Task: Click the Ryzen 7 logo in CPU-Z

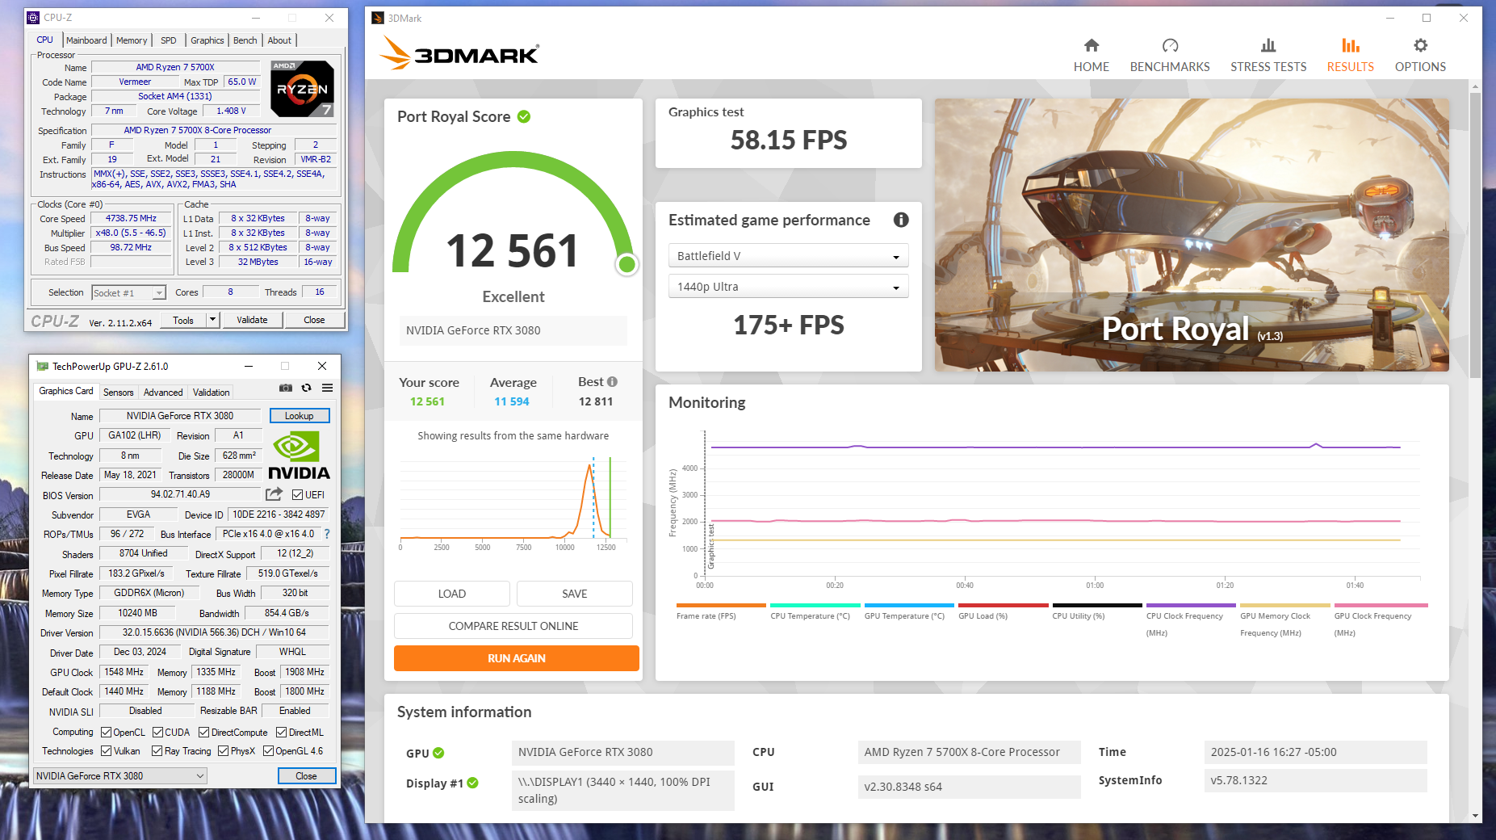Action: click(302, 89)
